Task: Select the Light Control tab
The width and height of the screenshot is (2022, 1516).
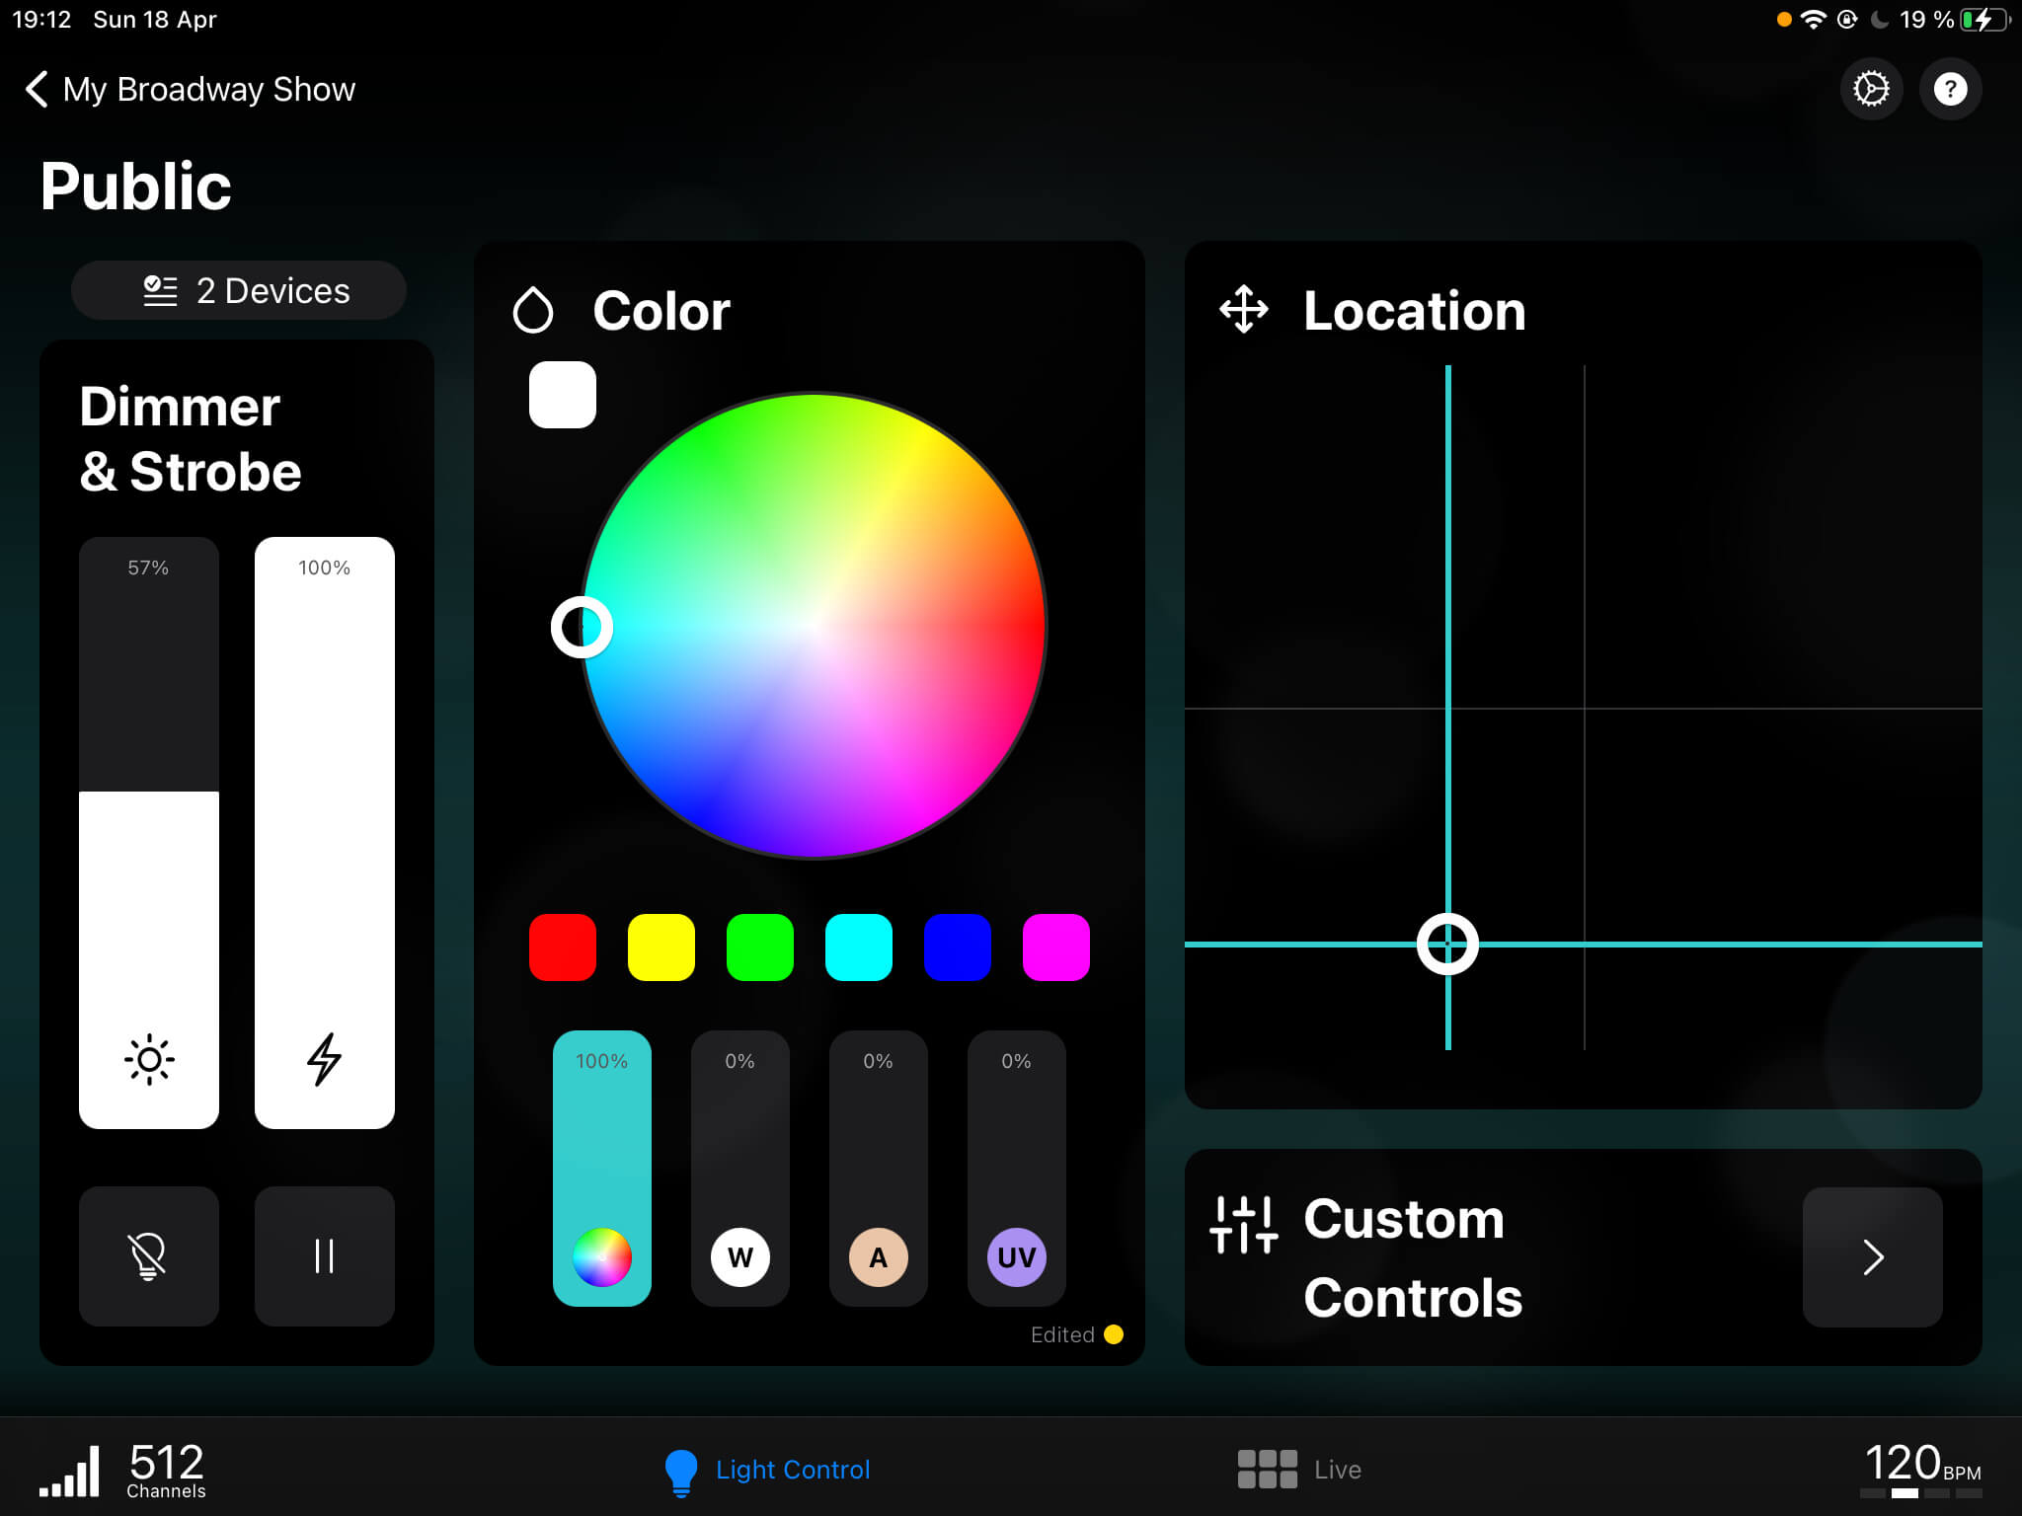Action: point(766,1470)
